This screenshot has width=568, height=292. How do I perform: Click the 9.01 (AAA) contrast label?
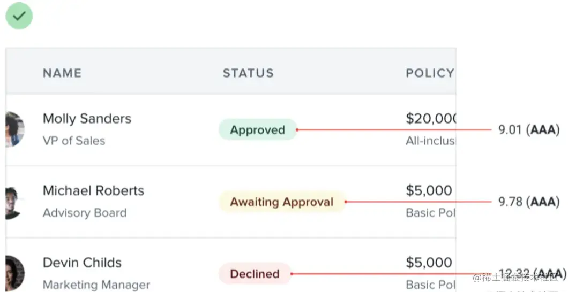point(528,130)
